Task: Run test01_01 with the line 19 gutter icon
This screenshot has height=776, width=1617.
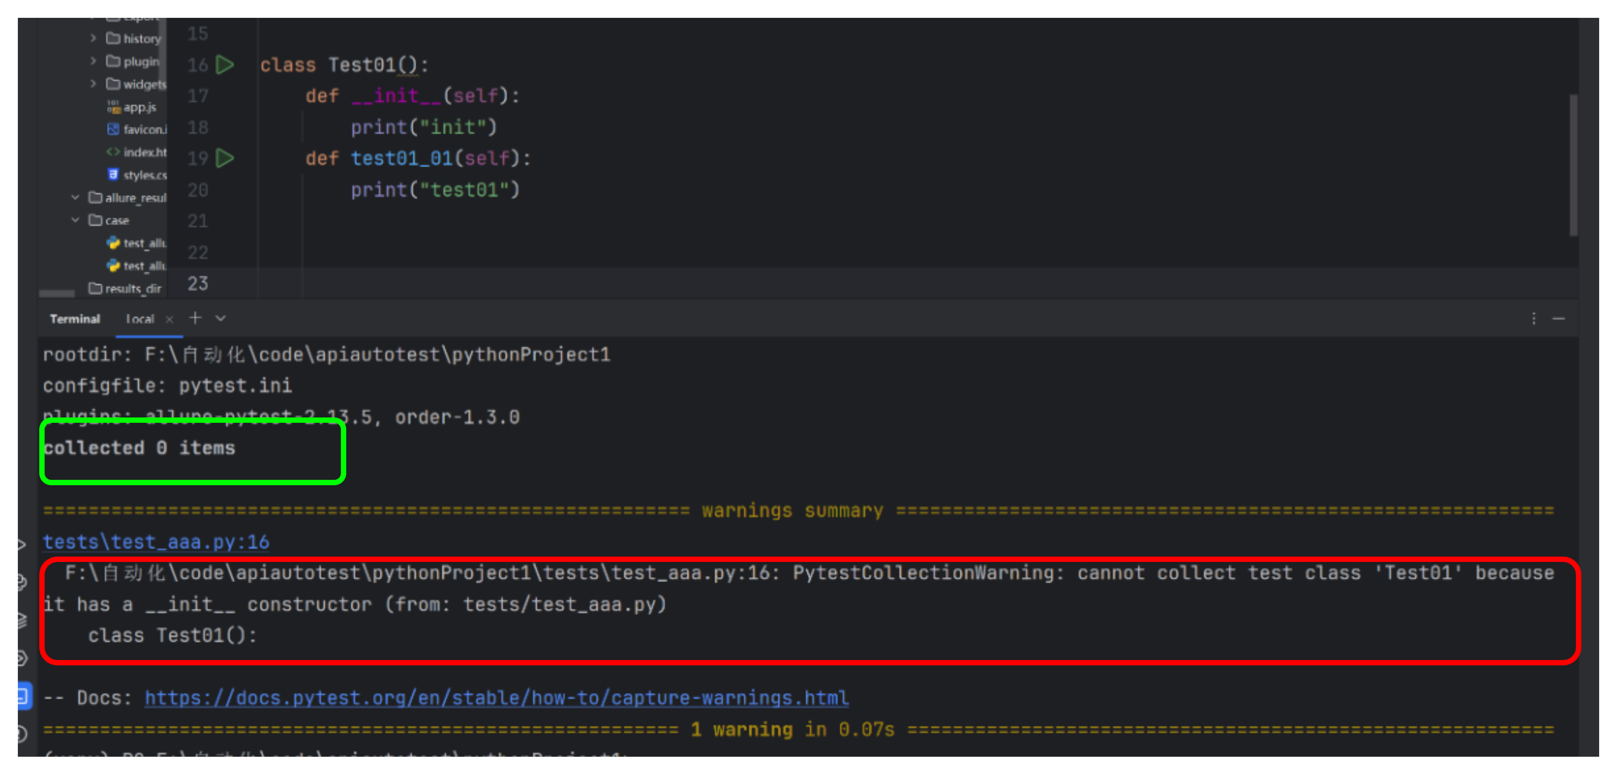Action: [x=225, y=158]
